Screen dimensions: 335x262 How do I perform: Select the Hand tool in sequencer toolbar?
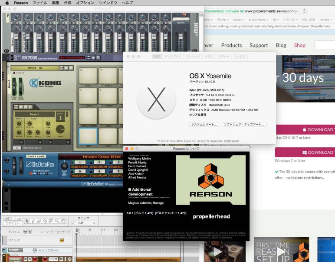[x=63, y=221]
